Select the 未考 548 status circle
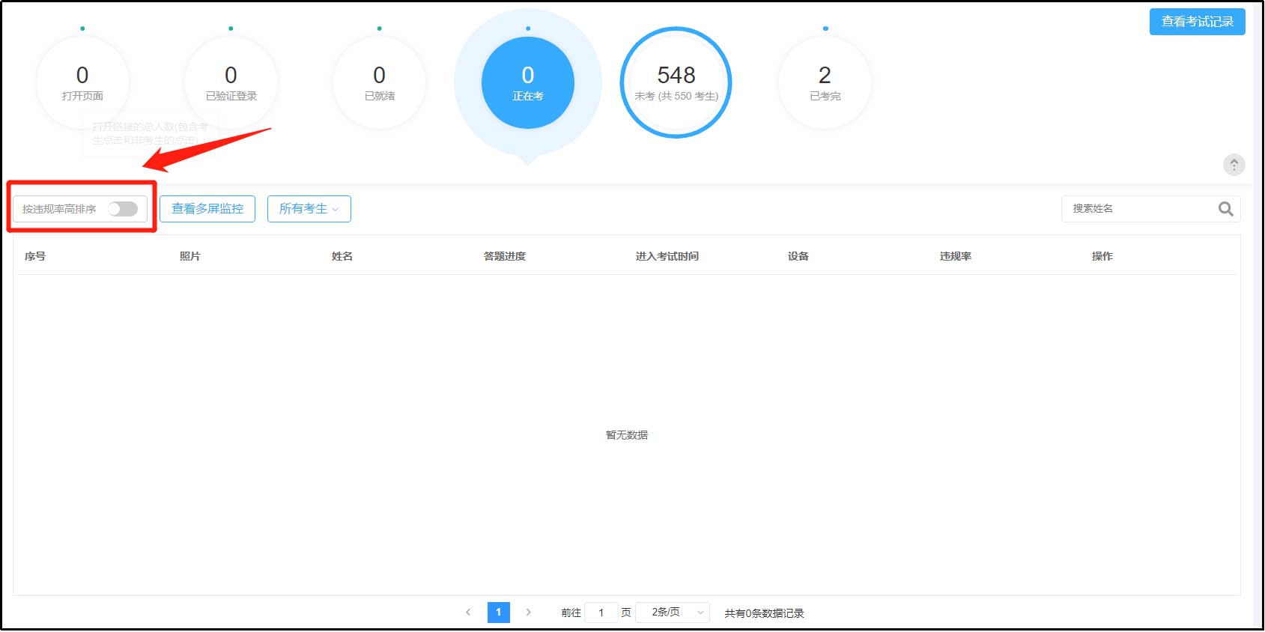The width and height of the screenshot is (1265, 632). coord(676,82)
